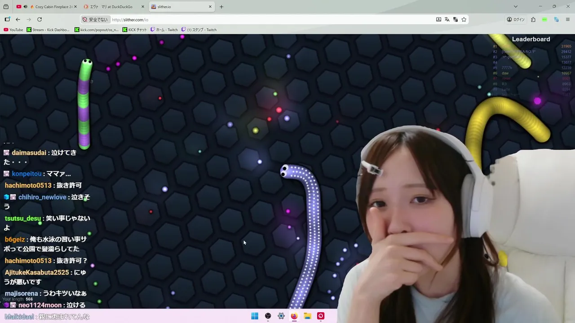Open kick.com/popout bookmark
This screenshot has width=575, height=323.
97,30
